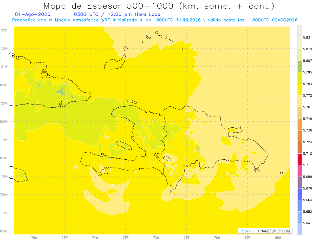
Task: Click the colorbar value "5.831"
Action: pyautogui.click(x=307, y=37)
